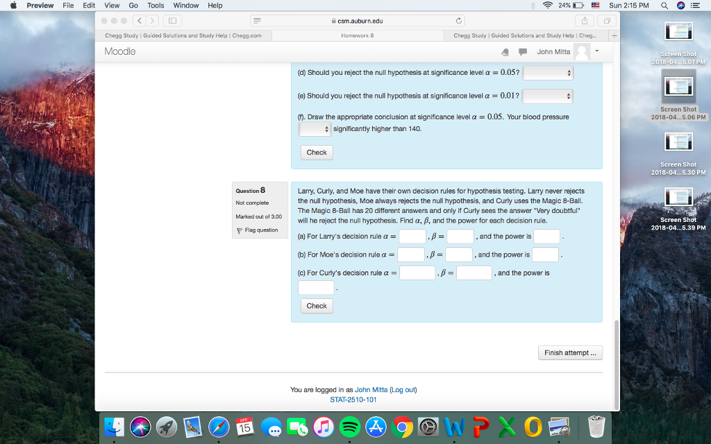Click the Moodle notifications bell icon
The image size is (711, 444).
pos(505,51)
